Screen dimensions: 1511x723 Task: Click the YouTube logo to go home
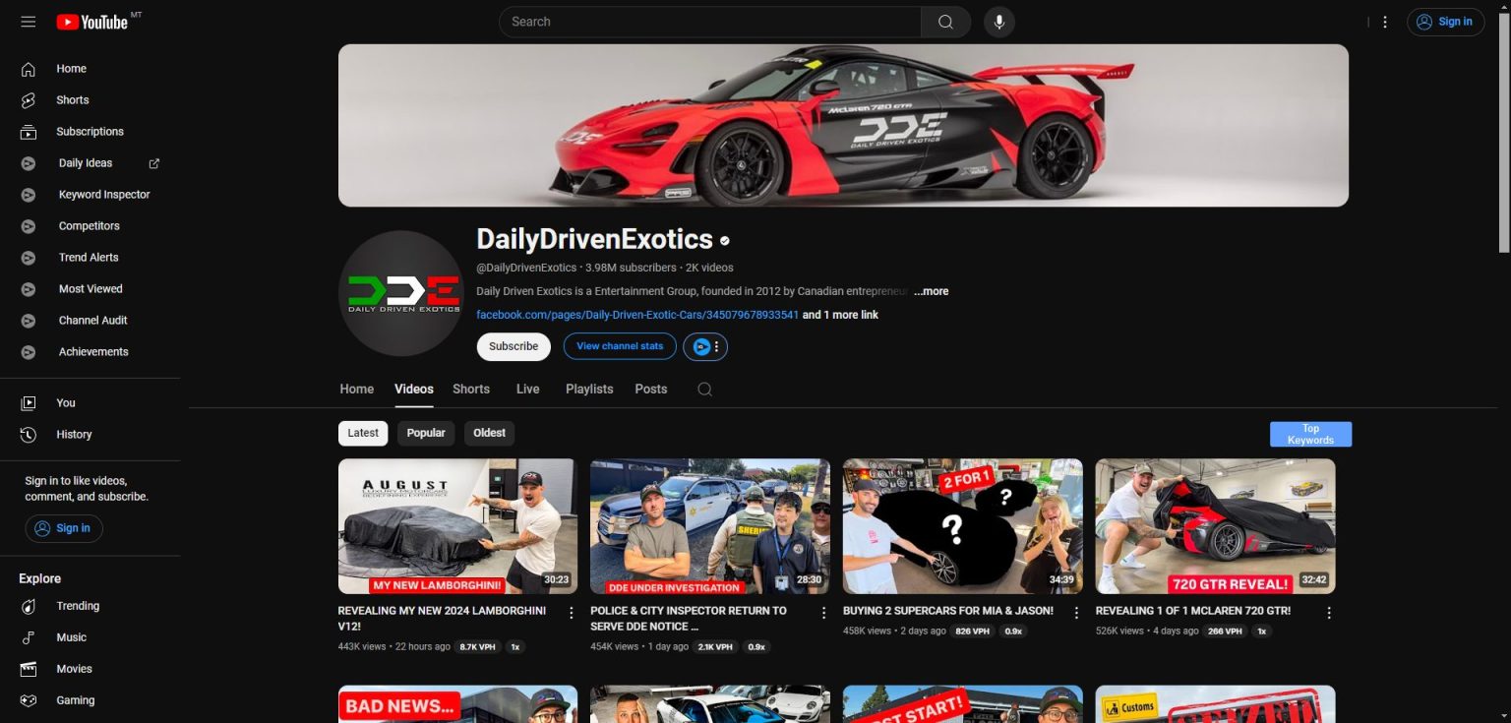point(95,21)
